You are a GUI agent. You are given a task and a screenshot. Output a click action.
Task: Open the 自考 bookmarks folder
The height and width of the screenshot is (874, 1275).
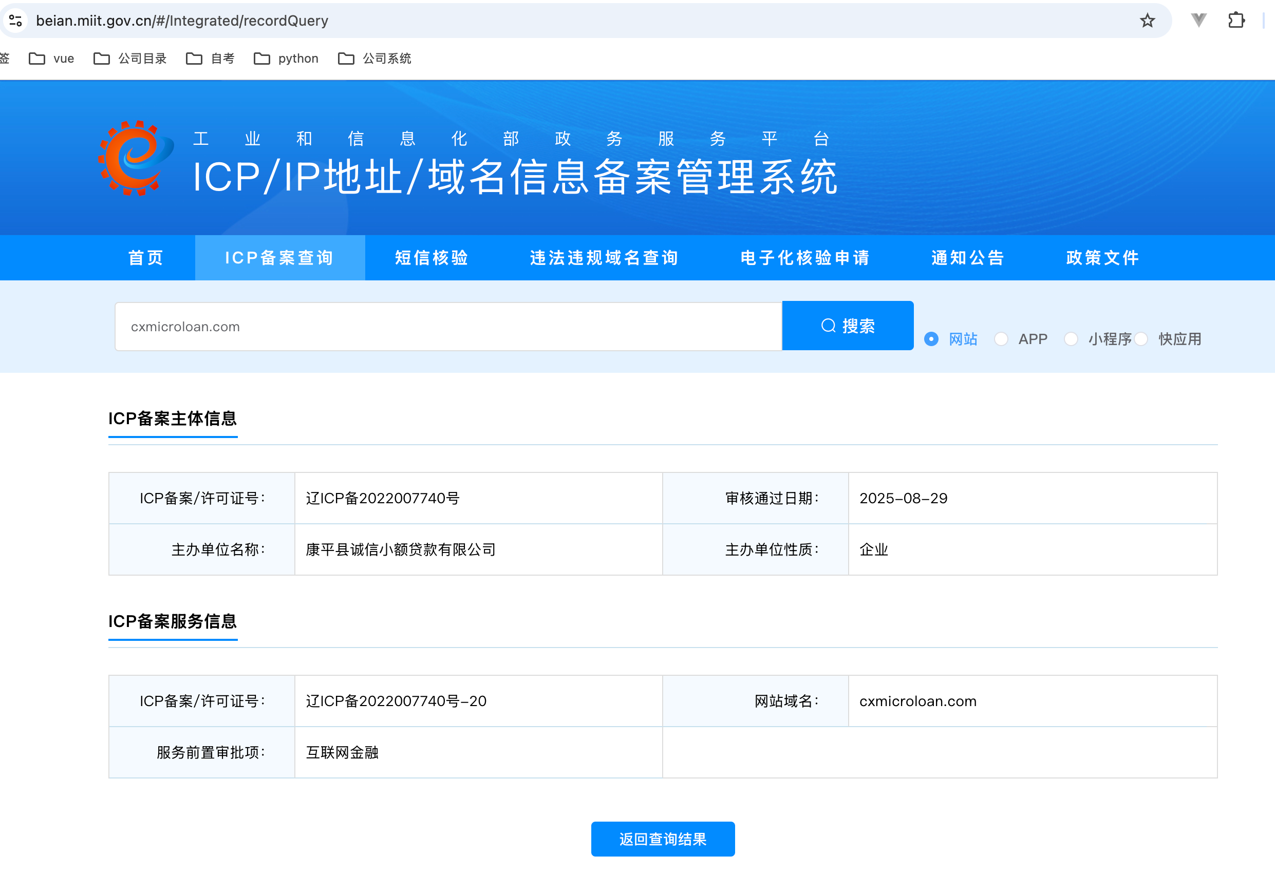click(210, 59)
